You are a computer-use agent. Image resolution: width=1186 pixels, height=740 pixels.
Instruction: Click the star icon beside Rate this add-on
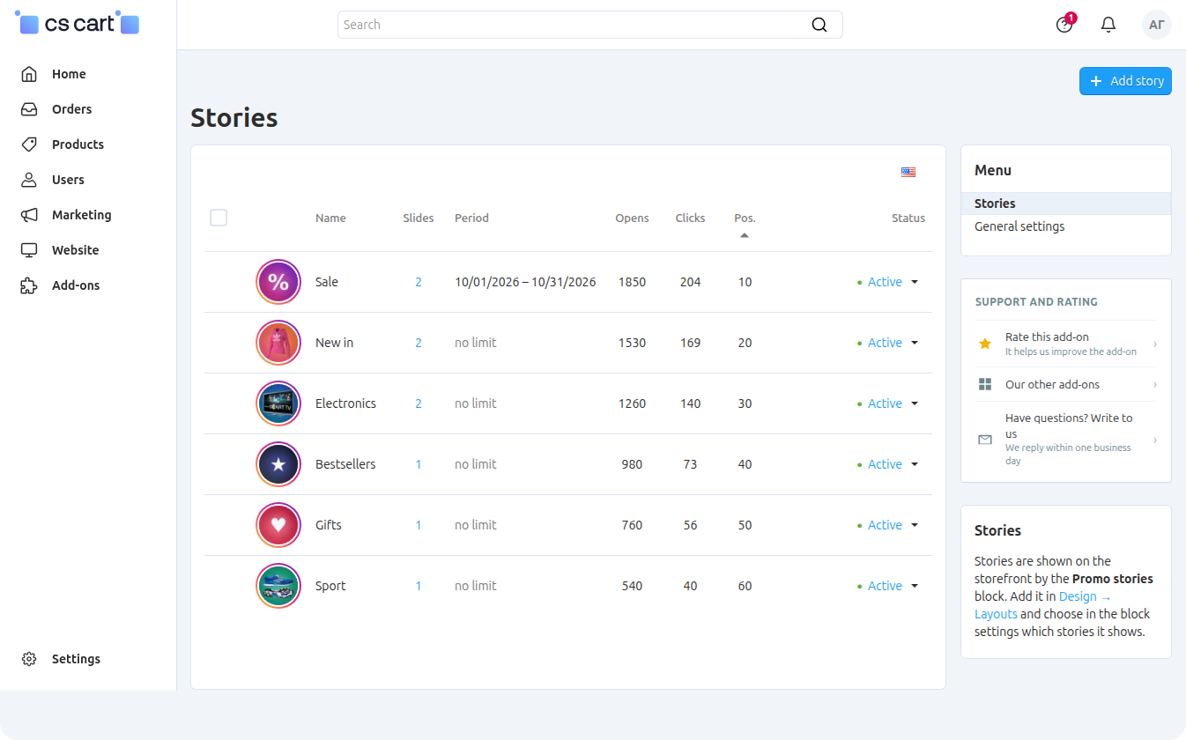[x=985, y=344]
